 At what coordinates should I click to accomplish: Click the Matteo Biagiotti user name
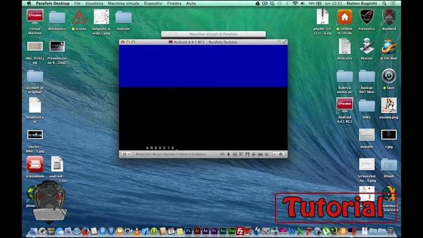(362, 3)
